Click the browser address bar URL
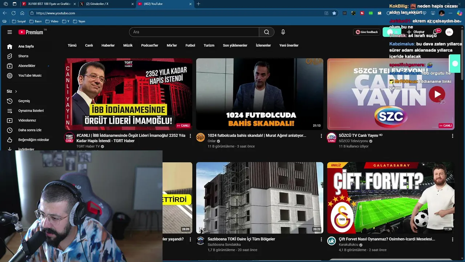Screen dimensions: 465x262 tap(56, 13)
